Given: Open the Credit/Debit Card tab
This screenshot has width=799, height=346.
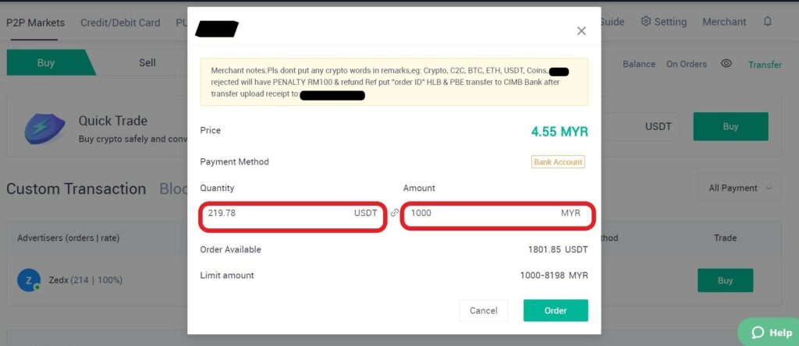Looking at the screenshot, I should (x=120, y=23).
